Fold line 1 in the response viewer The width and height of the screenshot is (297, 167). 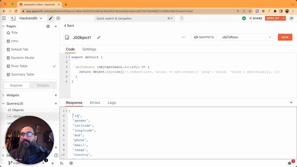[66, 111]
